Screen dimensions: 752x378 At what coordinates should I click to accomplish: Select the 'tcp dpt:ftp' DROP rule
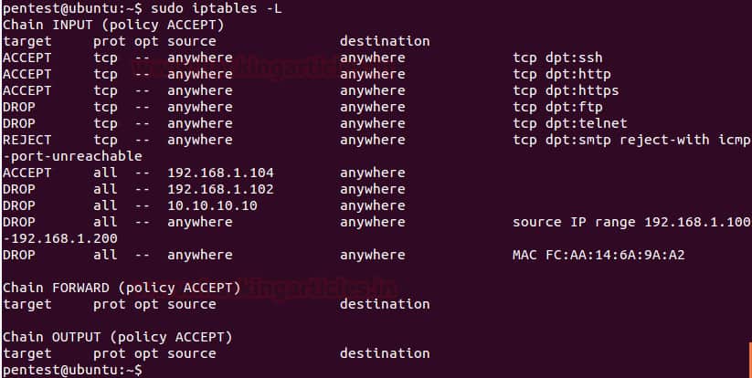coord(557,107)
